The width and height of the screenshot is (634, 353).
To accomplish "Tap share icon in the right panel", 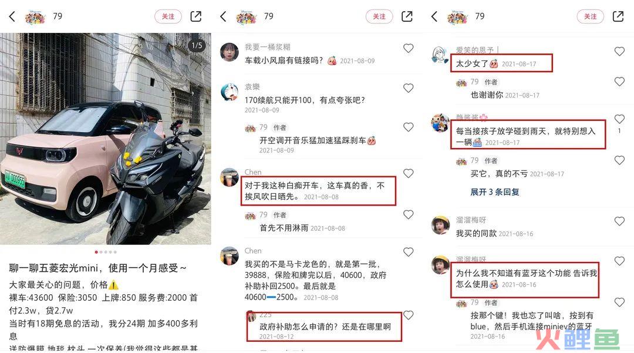I will [x=618, y=16].
